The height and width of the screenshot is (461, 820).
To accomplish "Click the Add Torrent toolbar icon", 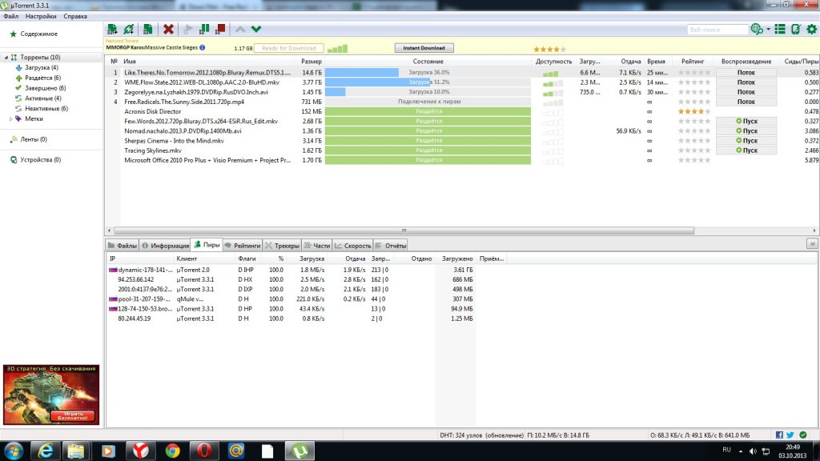I will (112, 30).
